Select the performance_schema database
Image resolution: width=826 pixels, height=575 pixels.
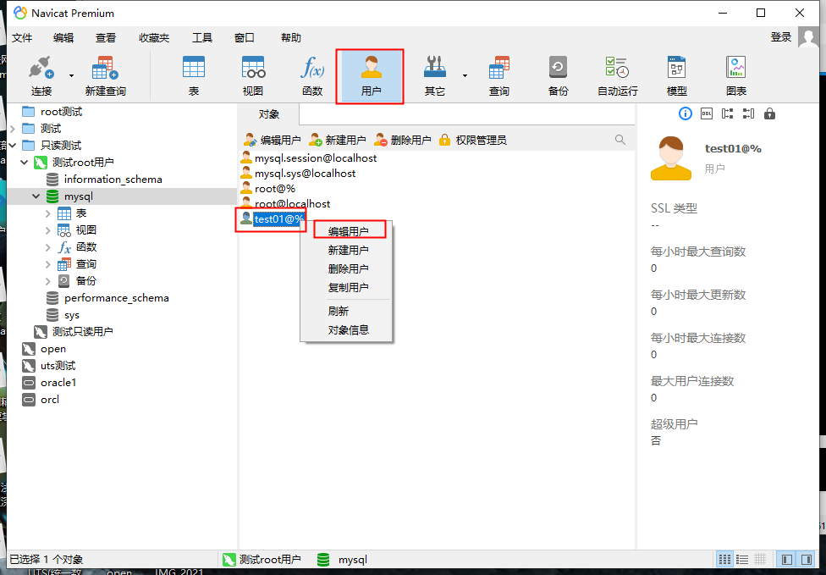pos(108,298)
